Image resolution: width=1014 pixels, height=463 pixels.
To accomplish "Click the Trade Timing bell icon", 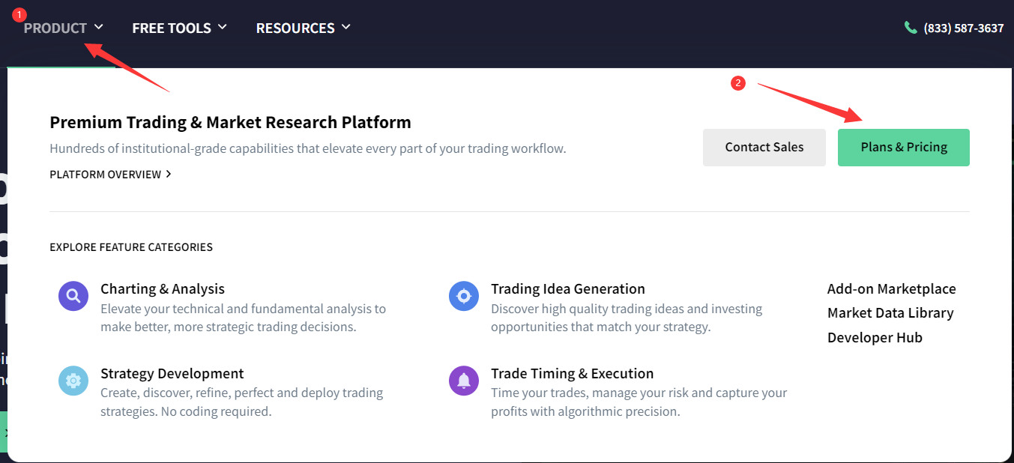I will [463, 381].
